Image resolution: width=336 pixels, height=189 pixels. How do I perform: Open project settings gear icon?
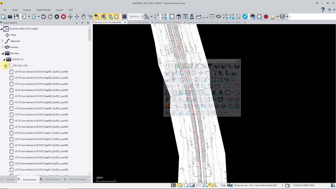tap(57, 17)
